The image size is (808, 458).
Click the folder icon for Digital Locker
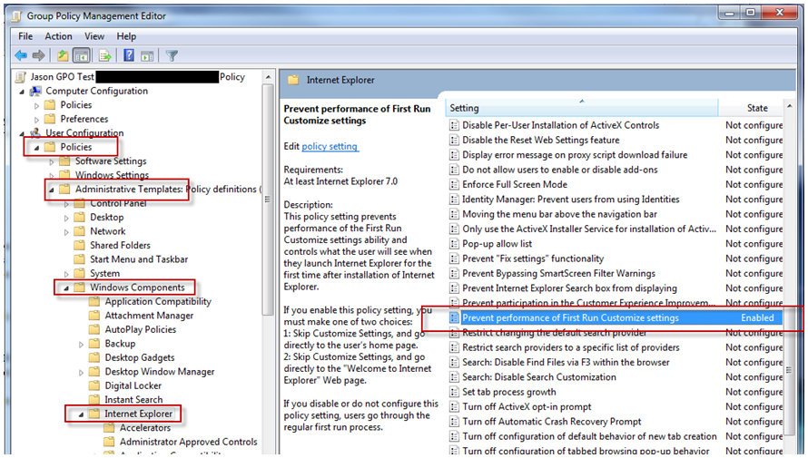94,385
